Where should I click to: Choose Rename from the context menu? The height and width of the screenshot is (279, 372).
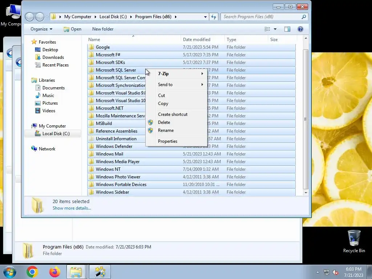point(177,130)
